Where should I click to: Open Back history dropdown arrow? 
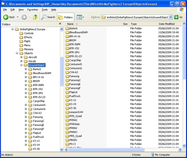tap(18, 17)
